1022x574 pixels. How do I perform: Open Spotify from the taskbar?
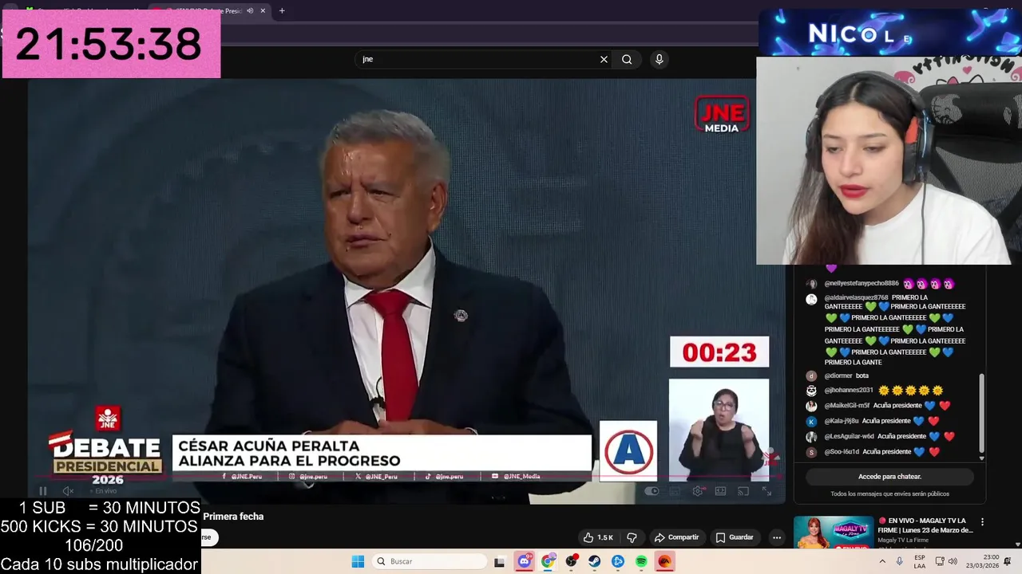coord(641,561)
